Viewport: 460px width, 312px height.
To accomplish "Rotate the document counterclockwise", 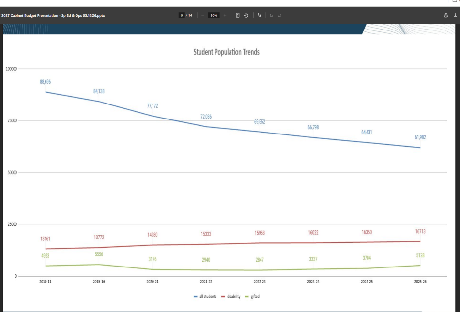I will pyautogui.click(x=246, y=15).
